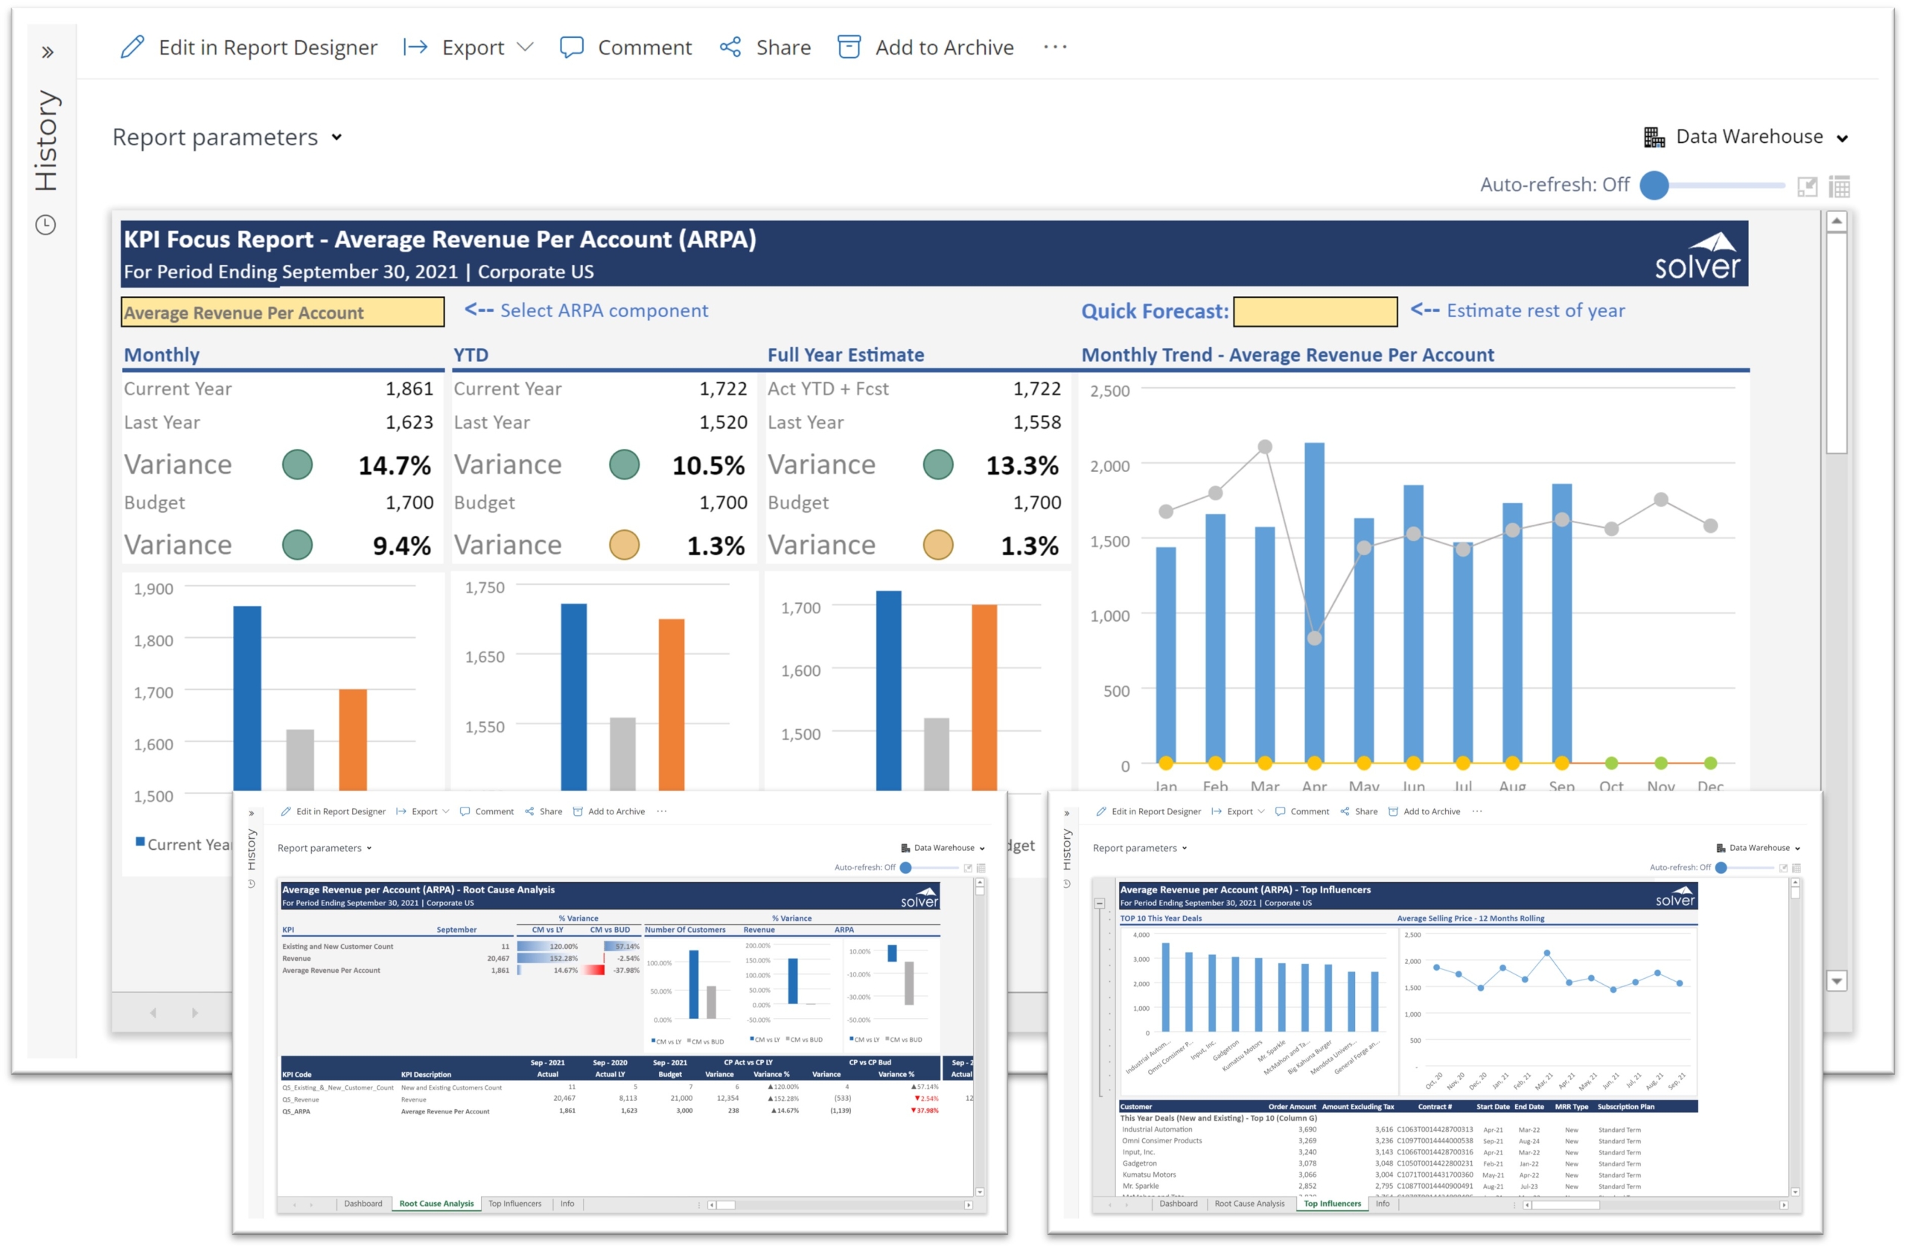Toggle the main Auto-refresh switch
Viewport: 1906px width, 1249px height.
pos(1654,185)
